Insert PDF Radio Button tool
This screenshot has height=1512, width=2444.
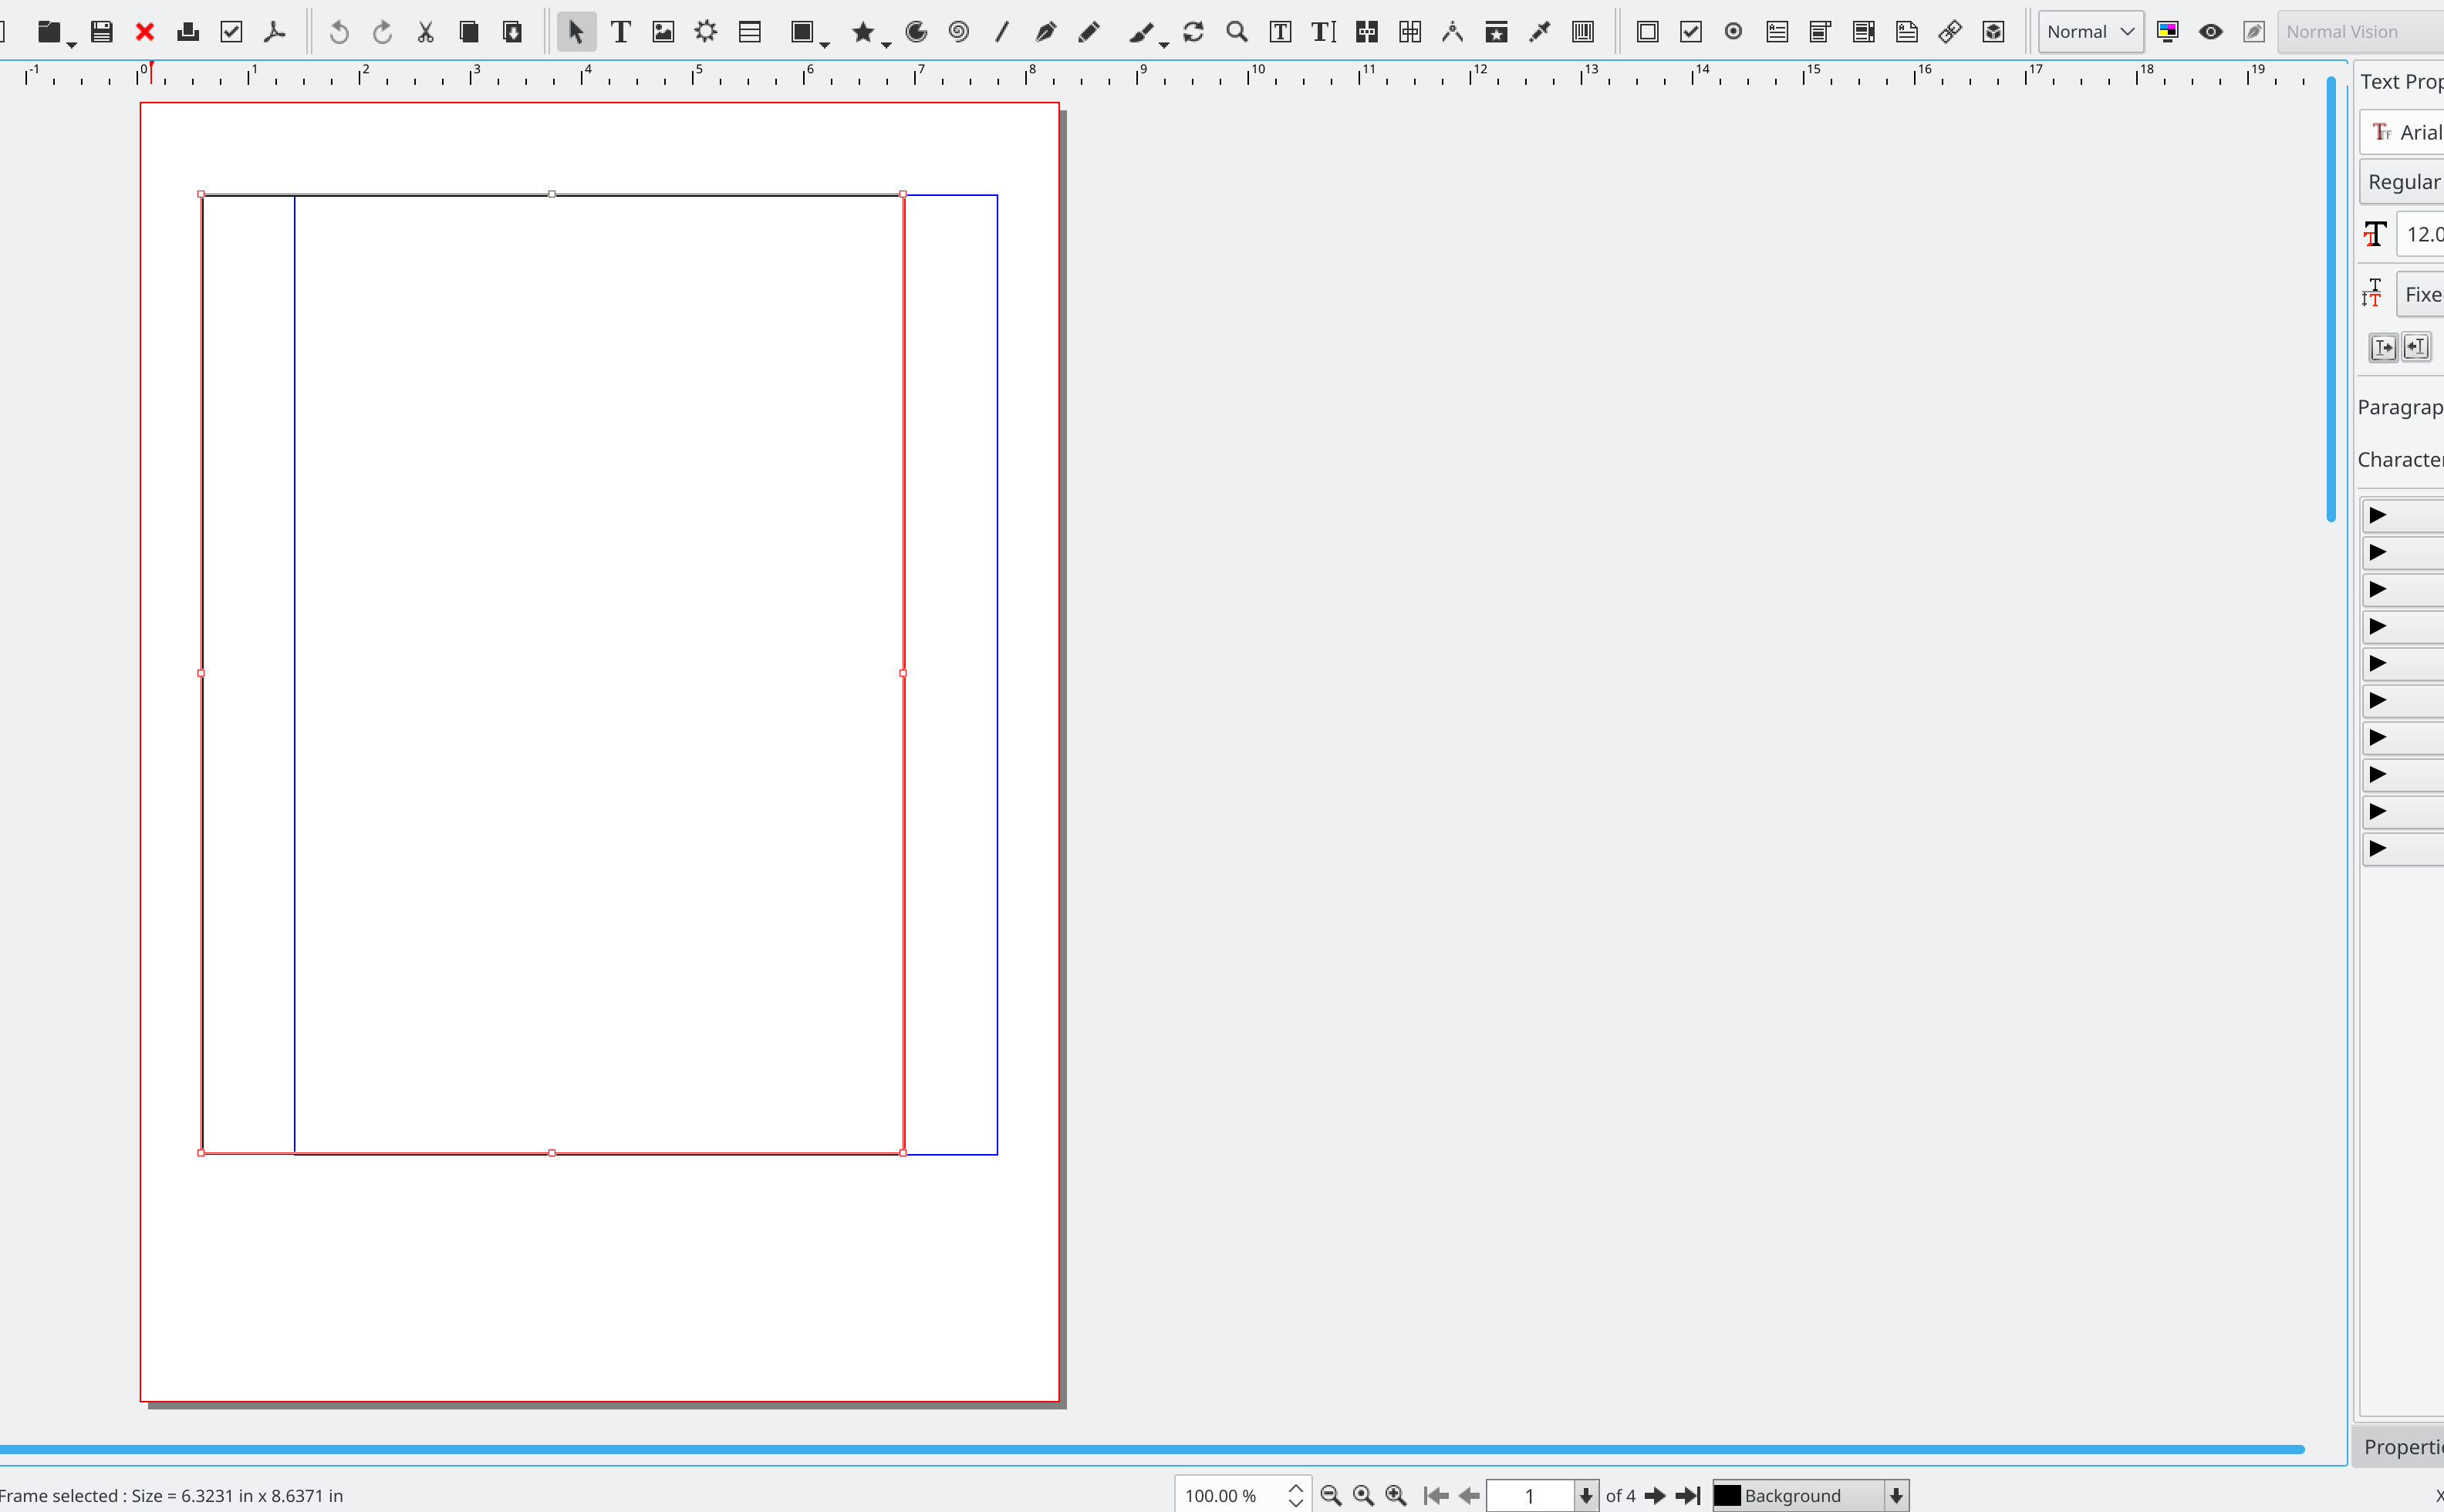[1733, 32]
